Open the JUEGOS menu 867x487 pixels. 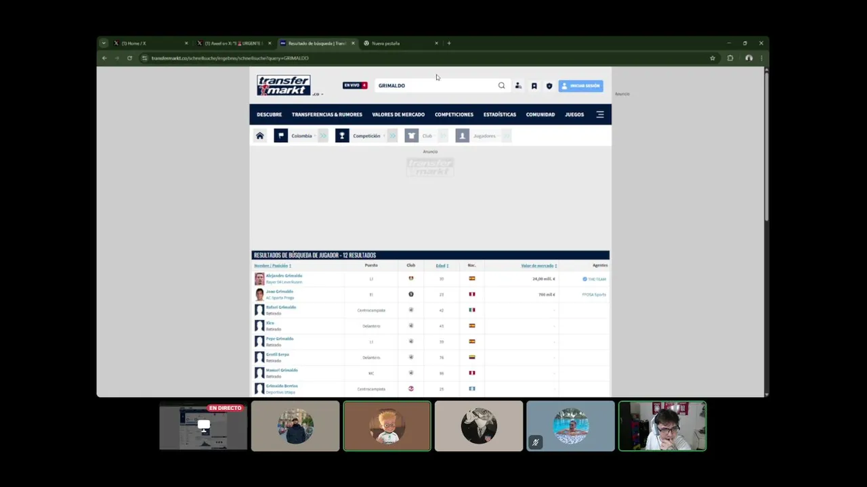tap(574, 114)
